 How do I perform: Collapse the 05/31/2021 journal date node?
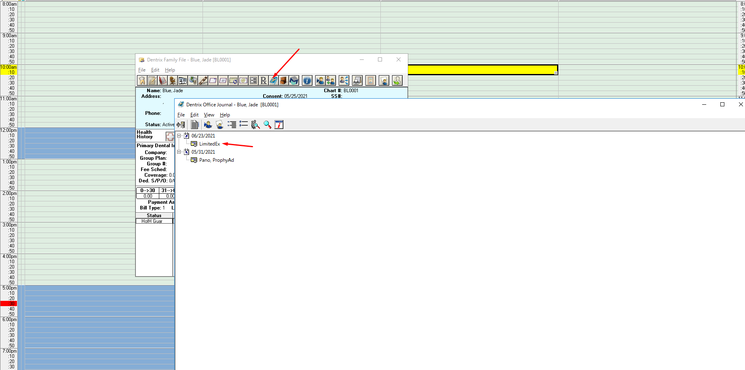[x=179, y=152]
